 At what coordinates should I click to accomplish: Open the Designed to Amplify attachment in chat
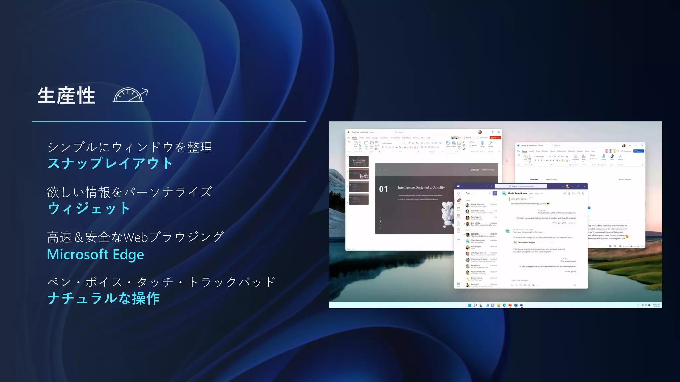pos(525,242)
